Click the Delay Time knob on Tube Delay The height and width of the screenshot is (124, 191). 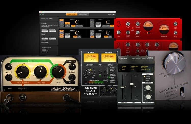point(22,72)
